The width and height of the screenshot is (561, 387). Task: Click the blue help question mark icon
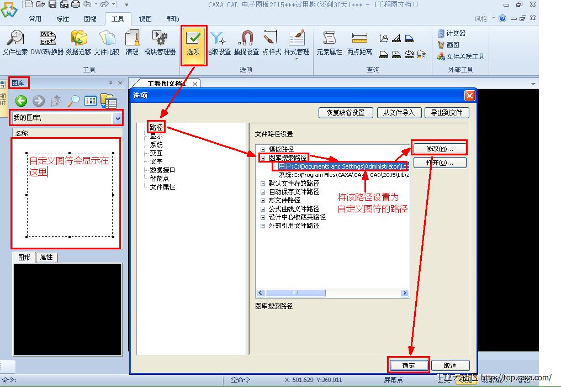coord(502,18)
